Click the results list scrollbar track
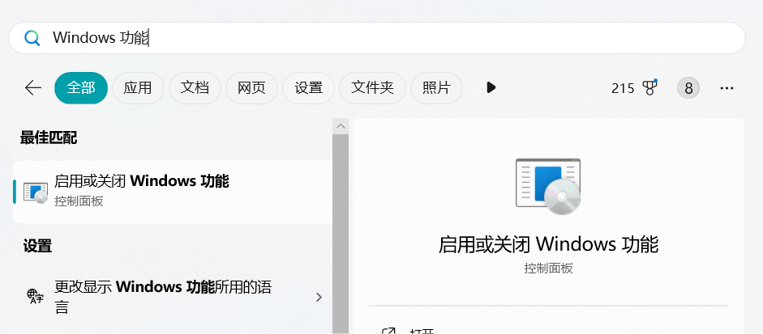 [341, 234]
